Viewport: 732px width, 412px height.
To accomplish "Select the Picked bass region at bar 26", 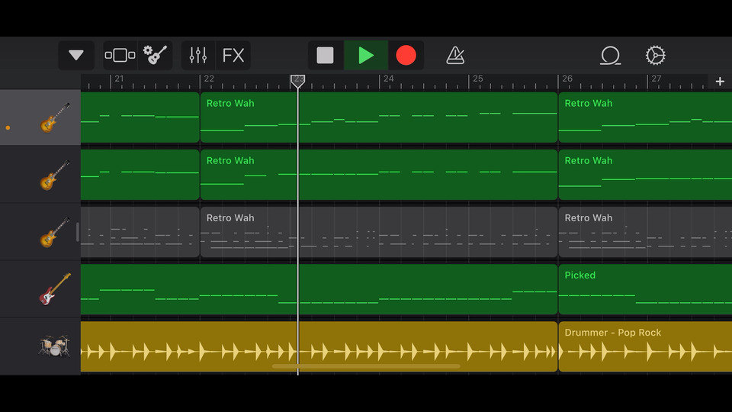I will [645, 289].
